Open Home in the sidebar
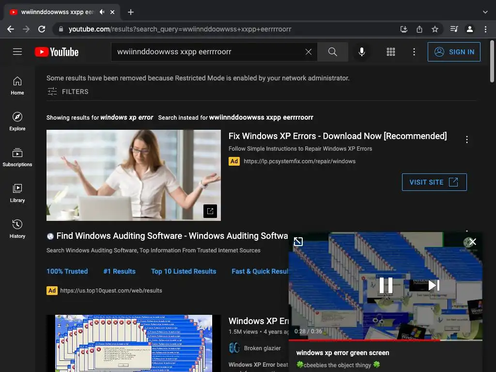The image size is (496, 372). (17, 86)
